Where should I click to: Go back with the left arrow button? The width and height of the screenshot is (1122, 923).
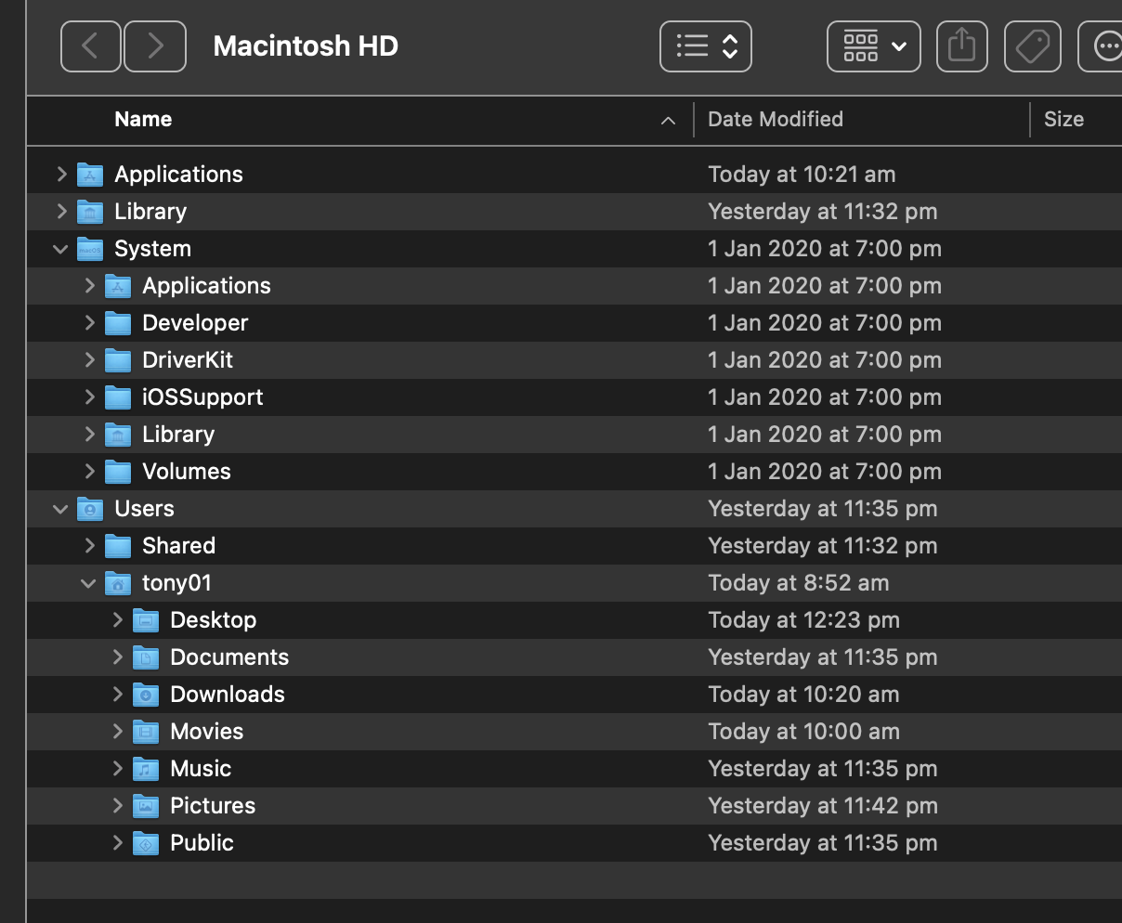click(91, 46)
